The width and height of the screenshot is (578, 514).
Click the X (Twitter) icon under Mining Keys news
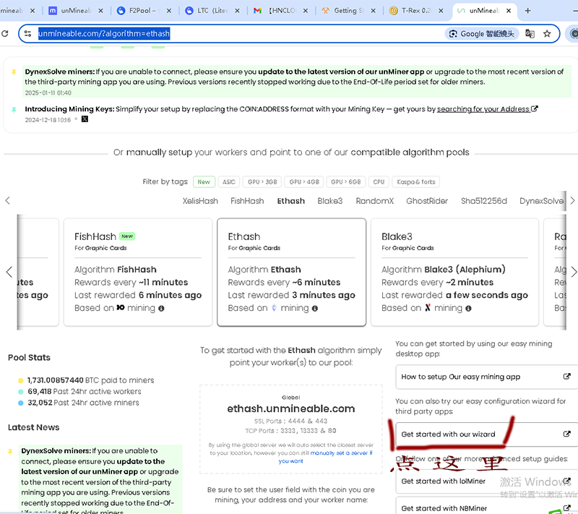click(x=85, y=119)
